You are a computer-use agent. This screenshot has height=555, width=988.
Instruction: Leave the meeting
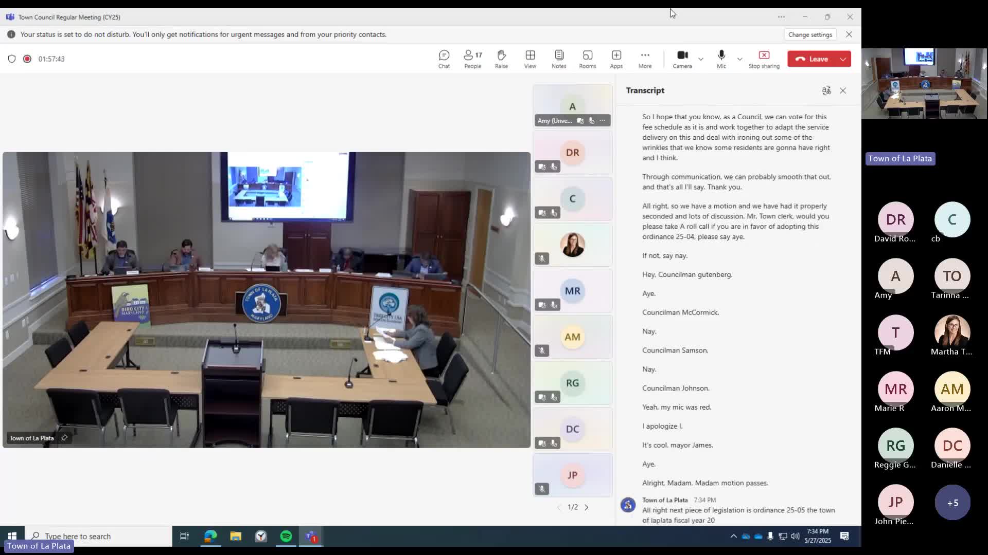click(812, 59)
